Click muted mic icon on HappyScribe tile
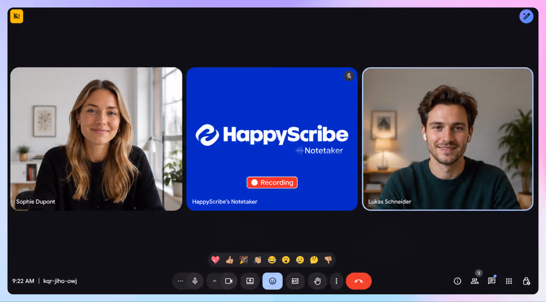 click(349, 76)
